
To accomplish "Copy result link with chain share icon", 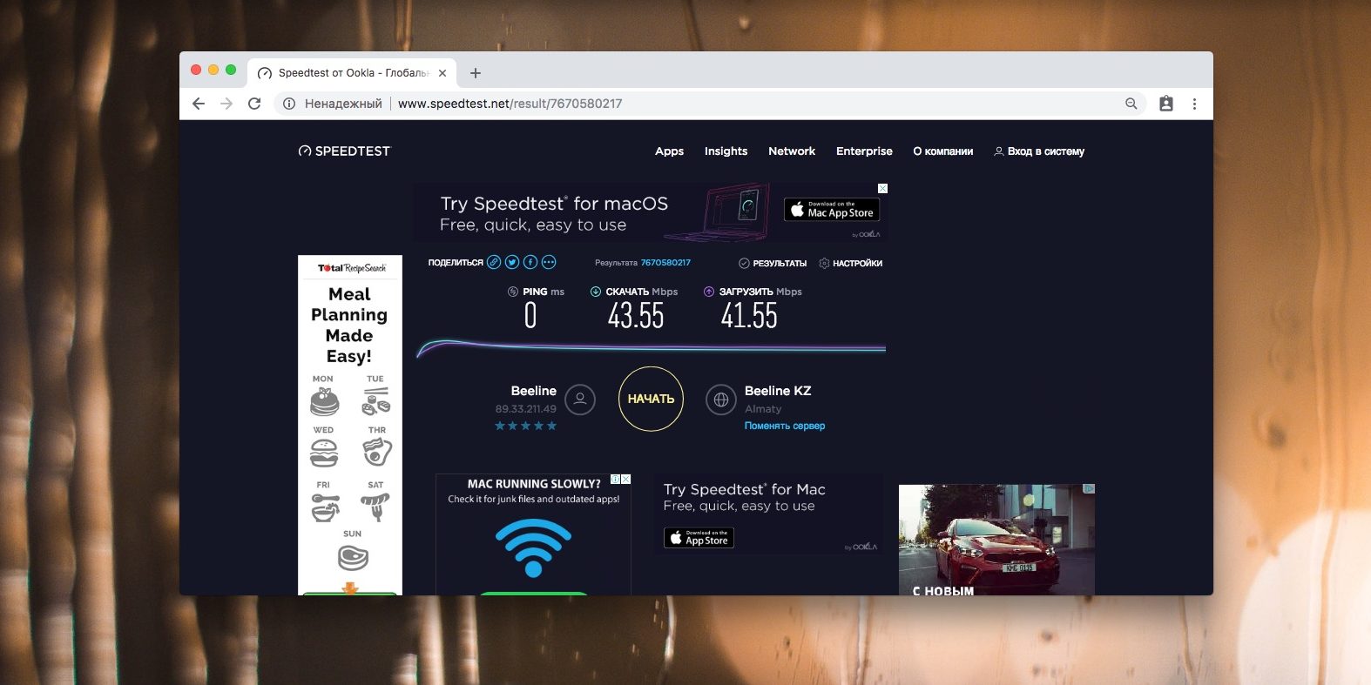I will [494, 262].
